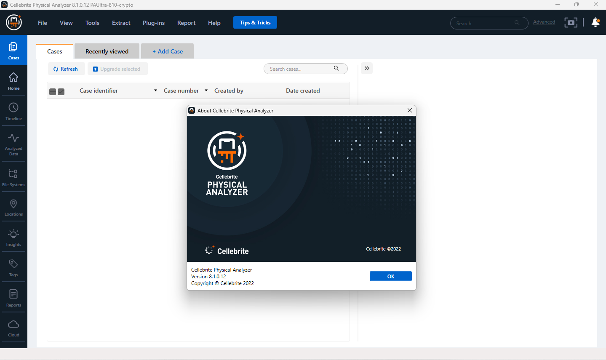The image size is (606, 360).
Task: Deselect all cases checkbox
Action: (53, 91)
